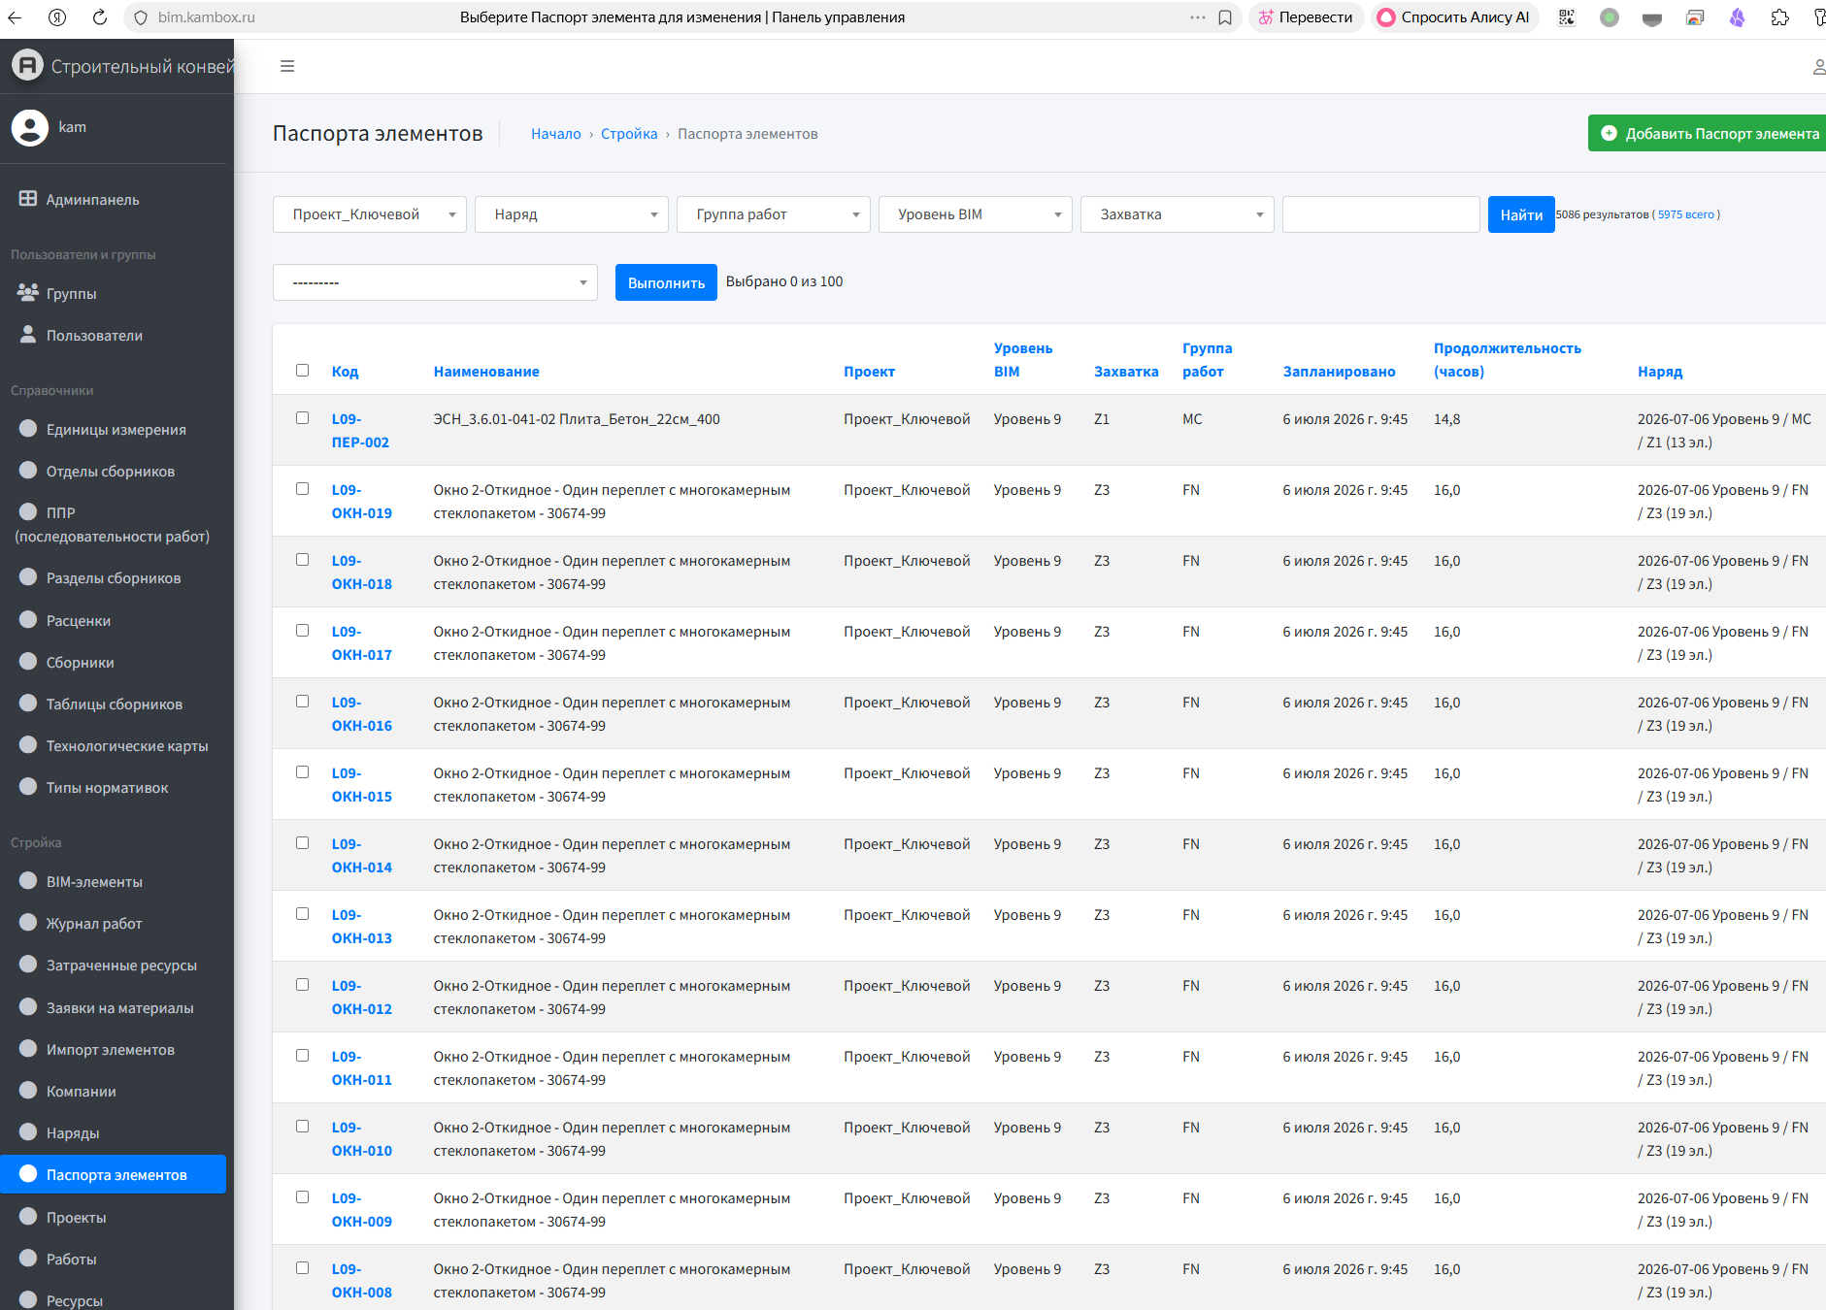Click the Выполнить action button
The height and width of the screenshot is (1310, 1826).
pos(666,282)
